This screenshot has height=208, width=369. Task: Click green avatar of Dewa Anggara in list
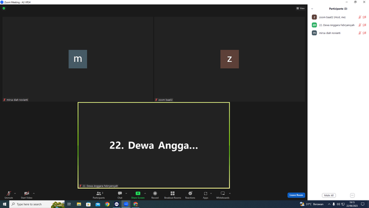click(x=314, y=25)
